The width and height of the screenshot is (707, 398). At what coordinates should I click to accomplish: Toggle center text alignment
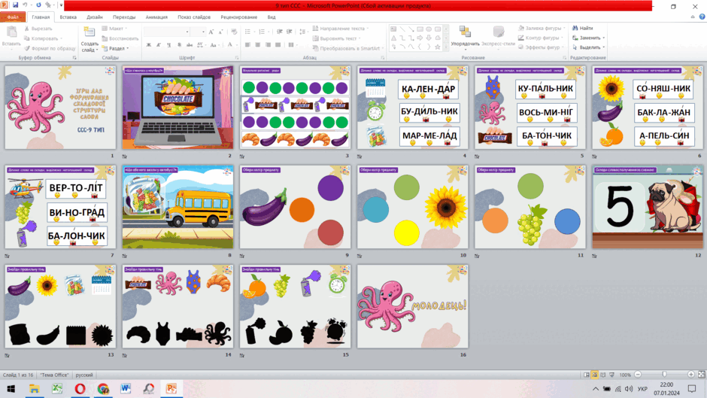(257, 44)
